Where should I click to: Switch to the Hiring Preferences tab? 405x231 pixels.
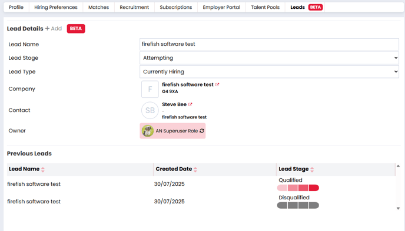(x=56, y=7)
